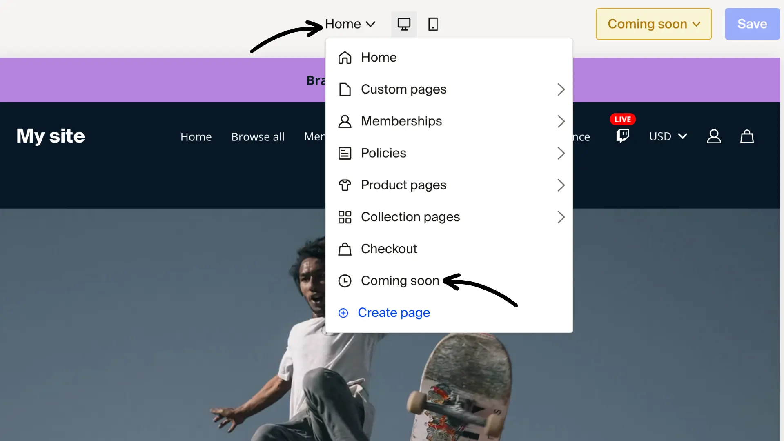Switch site status from Coming soon
Image resolution: width=784 pixels, height=441 pixels.
pyautogui.click(x=653, y=24)
